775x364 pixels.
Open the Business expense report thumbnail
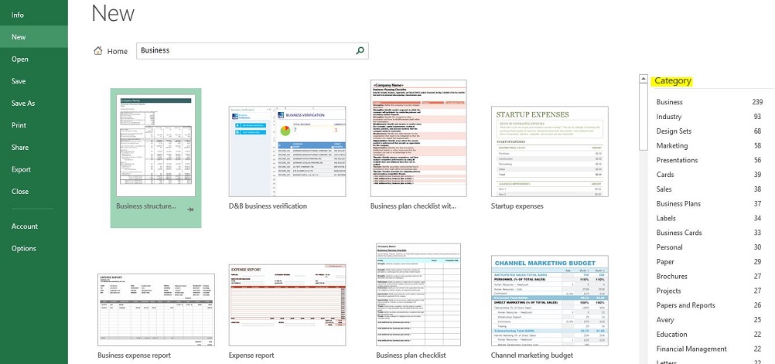tap(156, 310)
